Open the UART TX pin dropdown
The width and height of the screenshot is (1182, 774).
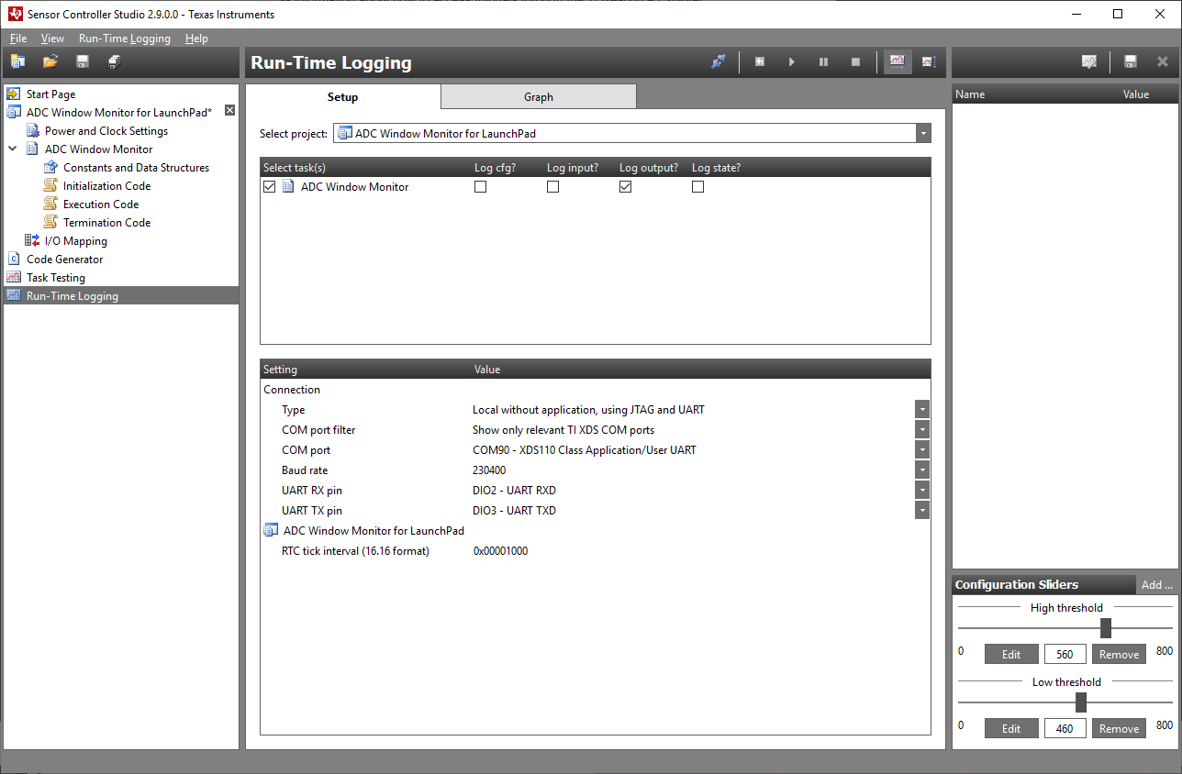(x=922, y=510)
